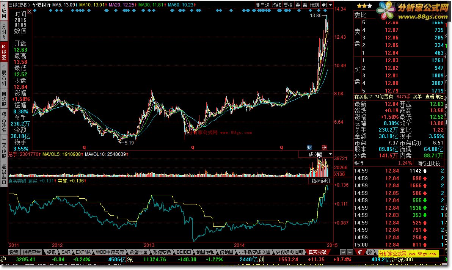
Task: Click 设置 indicator tab
Action: (14, 252)
